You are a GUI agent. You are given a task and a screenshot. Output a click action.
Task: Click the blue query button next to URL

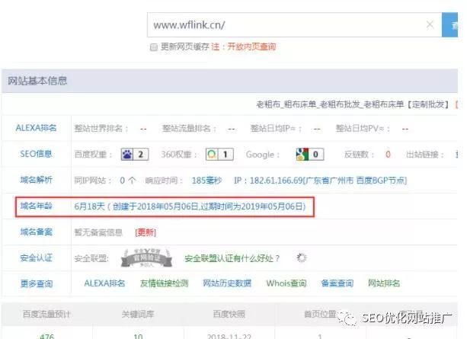(449, 25)
